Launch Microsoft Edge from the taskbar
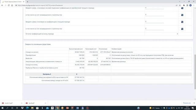This screenshot has width=196, height=110. 27,108
